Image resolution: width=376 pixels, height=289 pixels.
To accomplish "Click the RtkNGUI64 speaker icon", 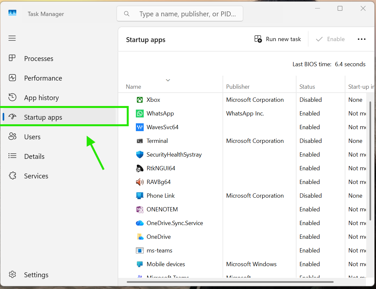I will [139, 168].
